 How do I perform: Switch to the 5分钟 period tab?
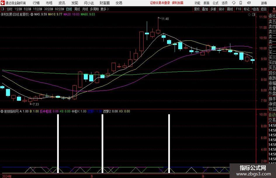[x=27, y=9]
